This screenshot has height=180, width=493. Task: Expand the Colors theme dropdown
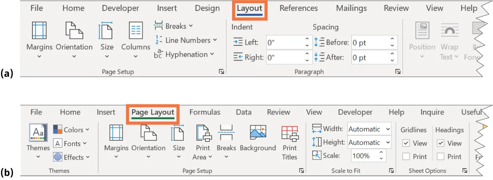pos(72,130)
